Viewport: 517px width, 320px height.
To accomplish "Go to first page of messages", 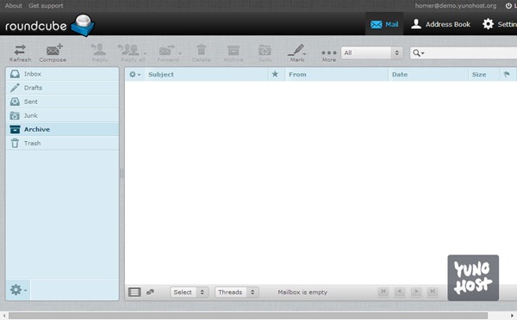I will 383,292.
